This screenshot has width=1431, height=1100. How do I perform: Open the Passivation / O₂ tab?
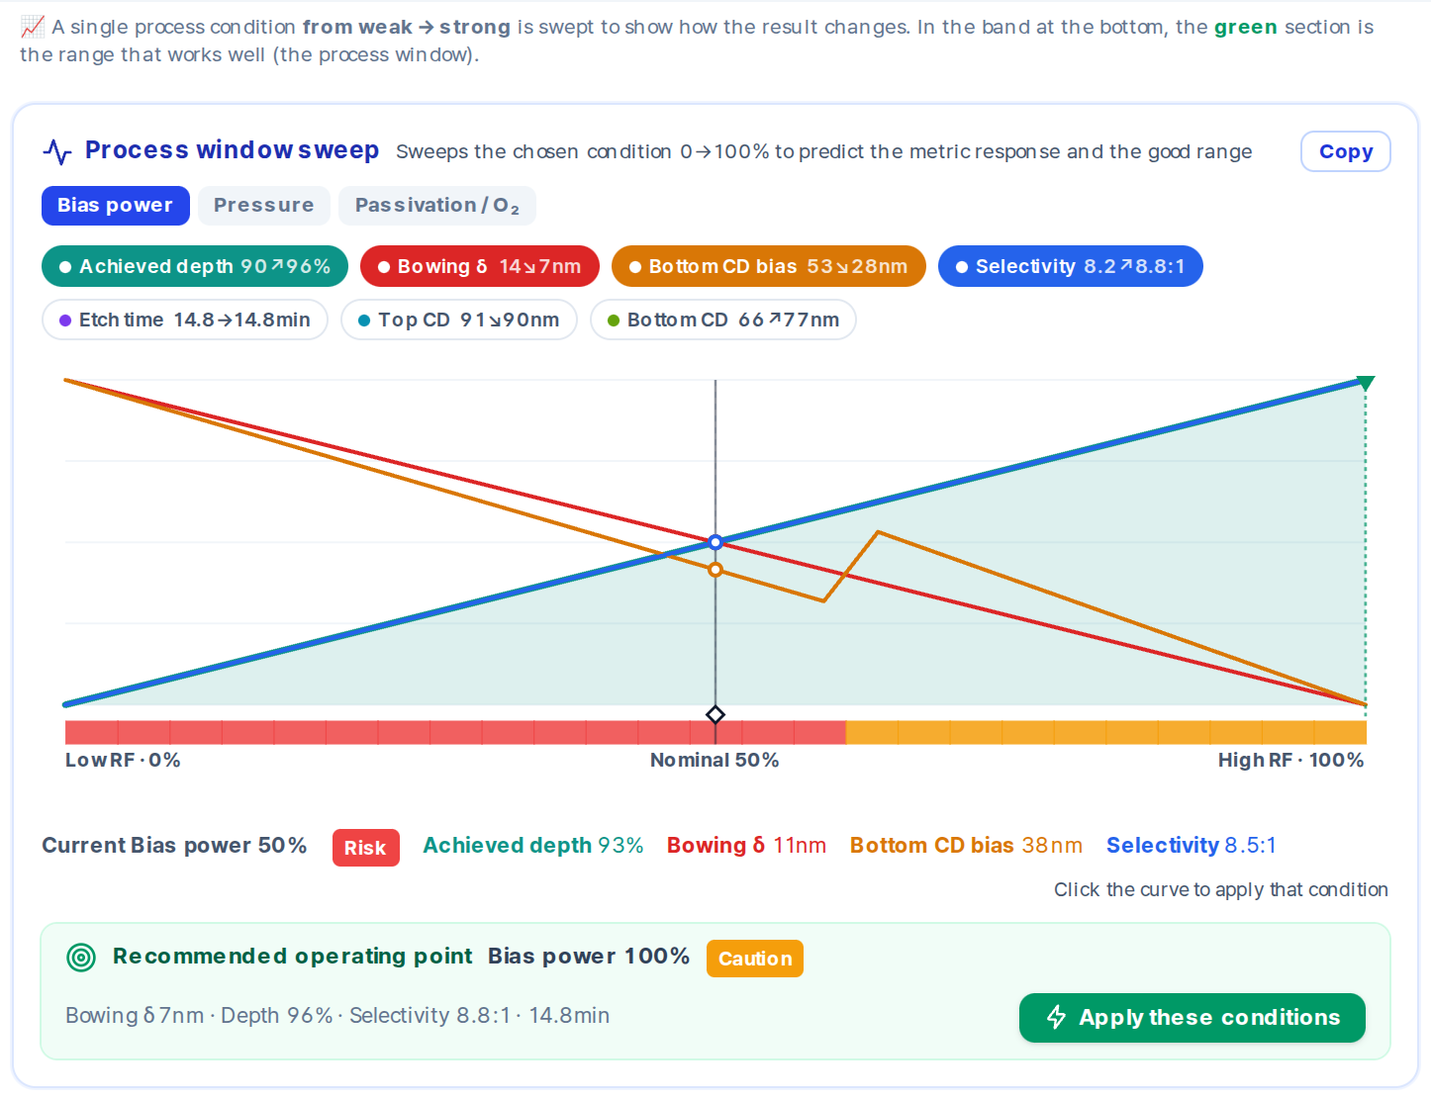437,206
